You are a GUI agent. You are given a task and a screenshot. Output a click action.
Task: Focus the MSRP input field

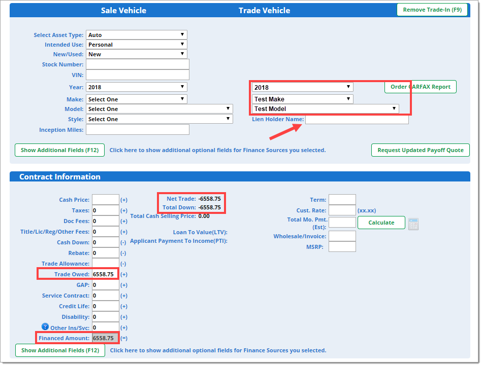[342, 247]
